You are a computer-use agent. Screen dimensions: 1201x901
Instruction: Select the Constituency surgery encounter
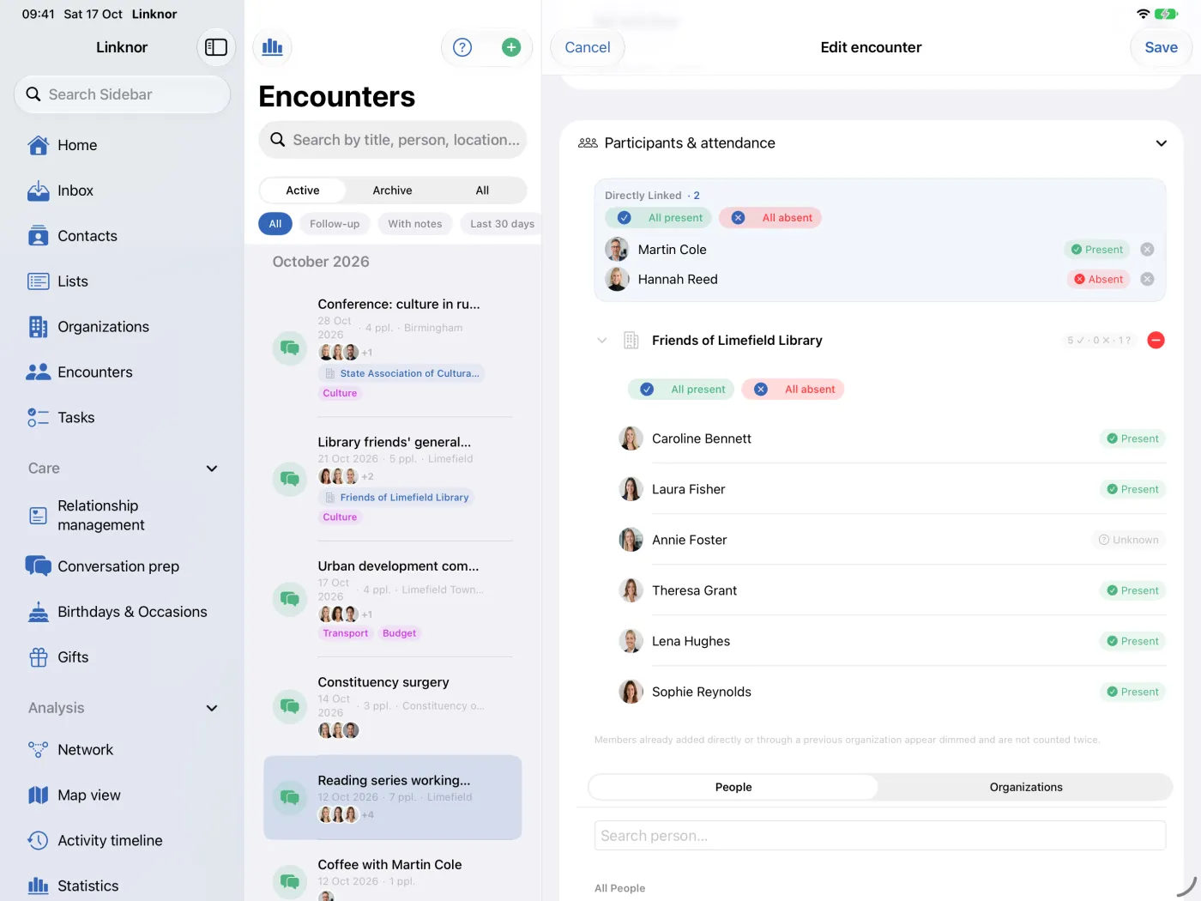pos(393,707)
